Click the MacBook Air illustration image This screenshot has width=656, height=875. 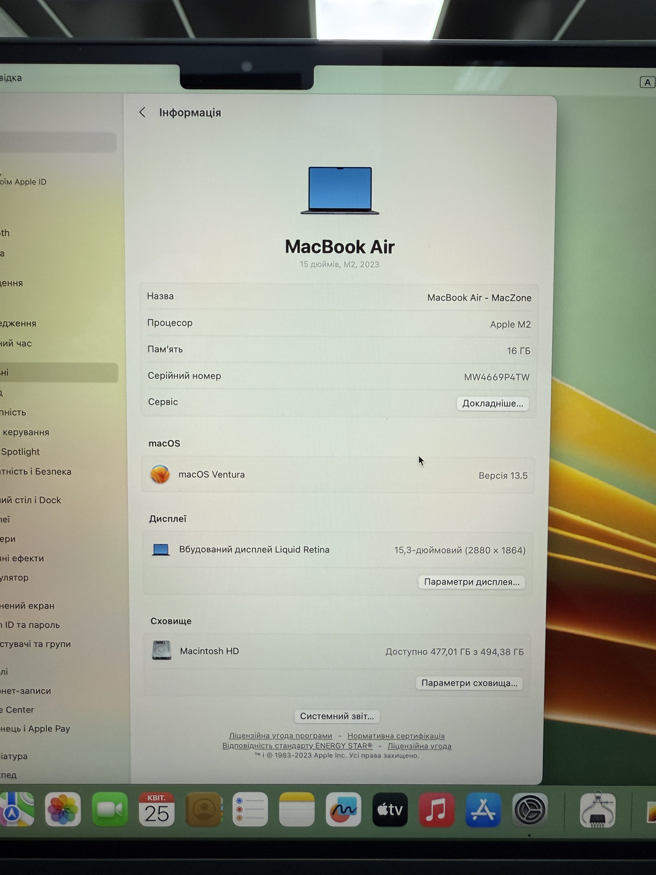[340, 191]
